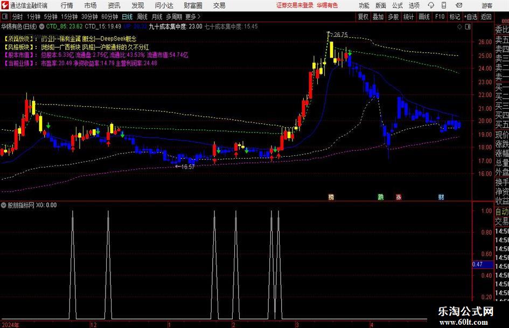Click the blue 财 marker at chart bottom

tap(441, 197)
